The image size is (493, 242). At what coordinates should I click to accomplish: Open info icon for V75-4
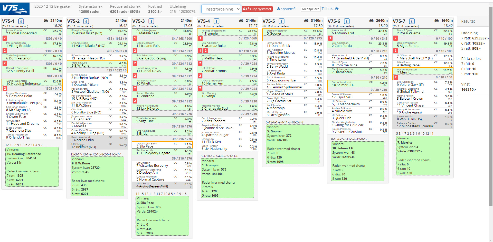(216, 21)
